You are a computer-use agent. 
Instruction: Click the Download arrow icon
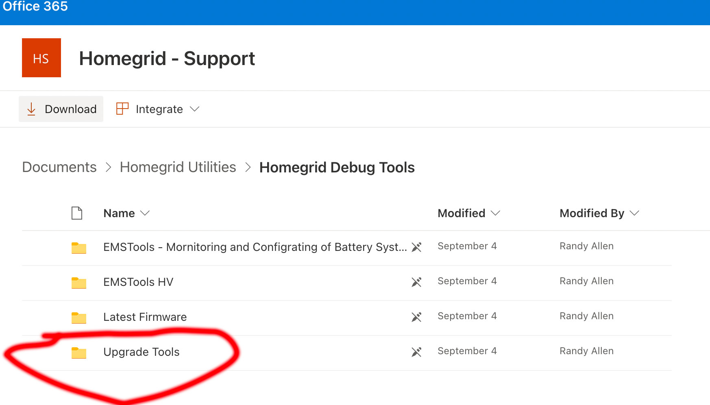coord(31,109)
